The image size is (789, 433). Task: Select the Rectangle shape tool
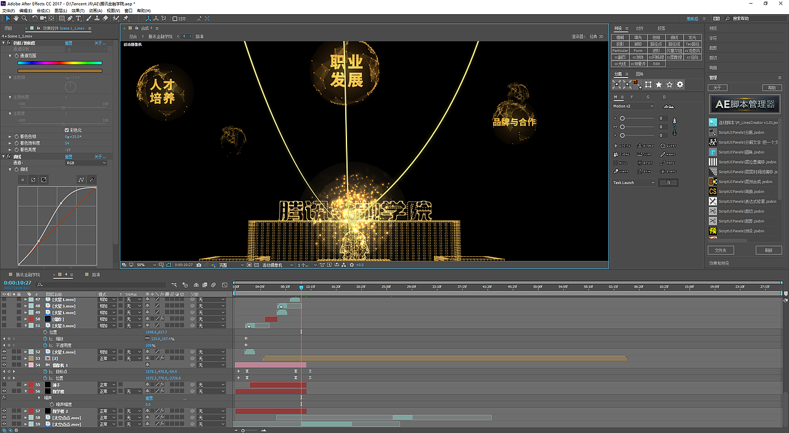coord(62,18)
